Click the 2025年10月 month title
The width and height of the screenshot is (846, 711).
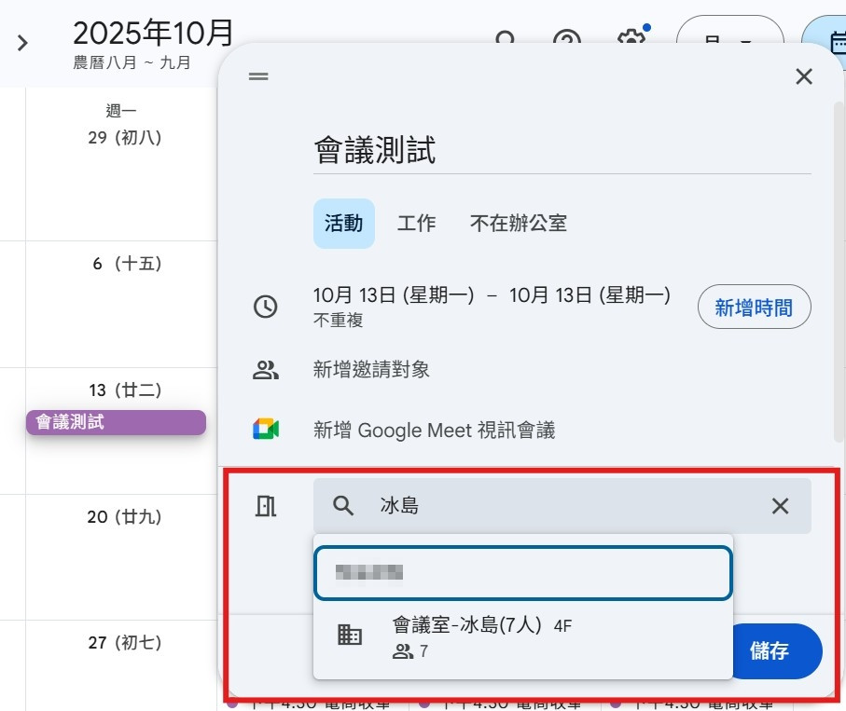coord(153,33)
